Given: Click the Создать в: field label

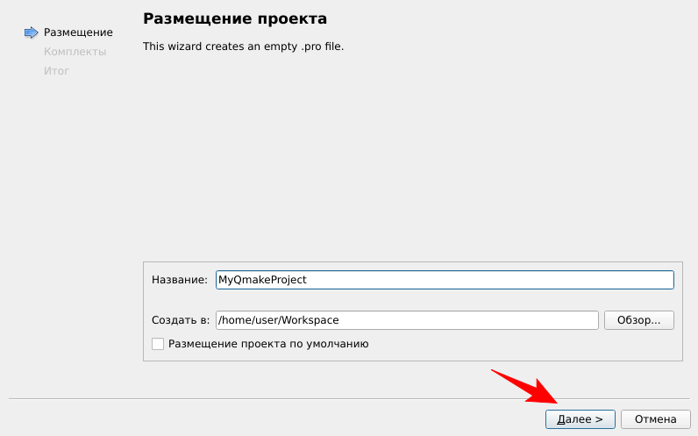Looking at the screenshot, I should 182,320.
